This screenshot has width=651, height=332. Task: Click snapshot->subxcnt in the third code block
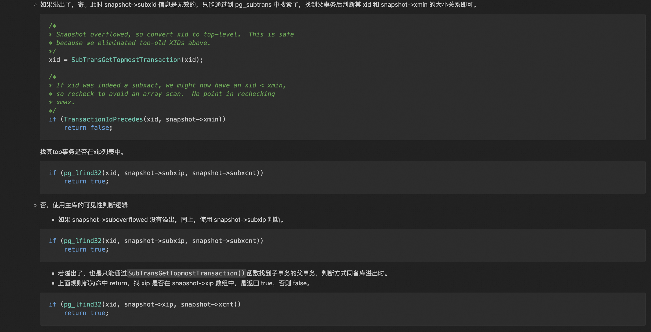click(x=224, y=241)
